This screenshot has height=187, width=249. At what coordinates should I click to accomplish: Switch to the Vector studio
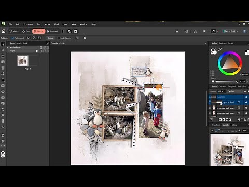pos(14,31)
